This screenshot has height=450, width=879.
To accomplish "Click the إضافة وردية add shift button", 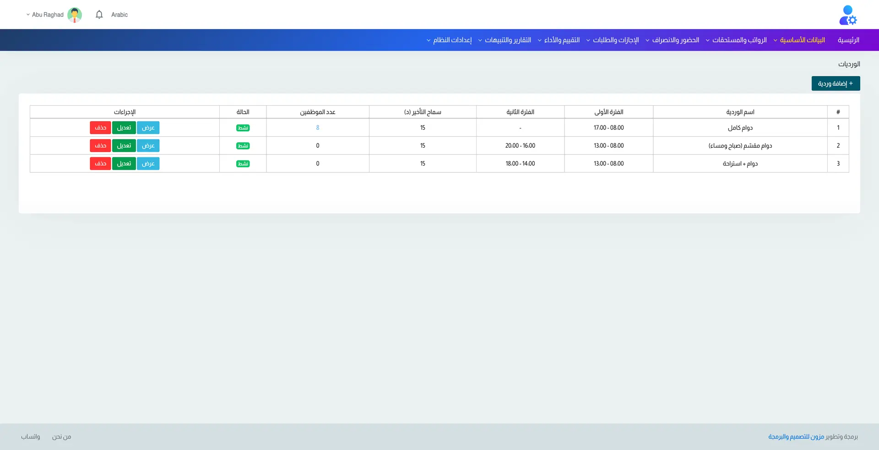I will tap(836, 84).
